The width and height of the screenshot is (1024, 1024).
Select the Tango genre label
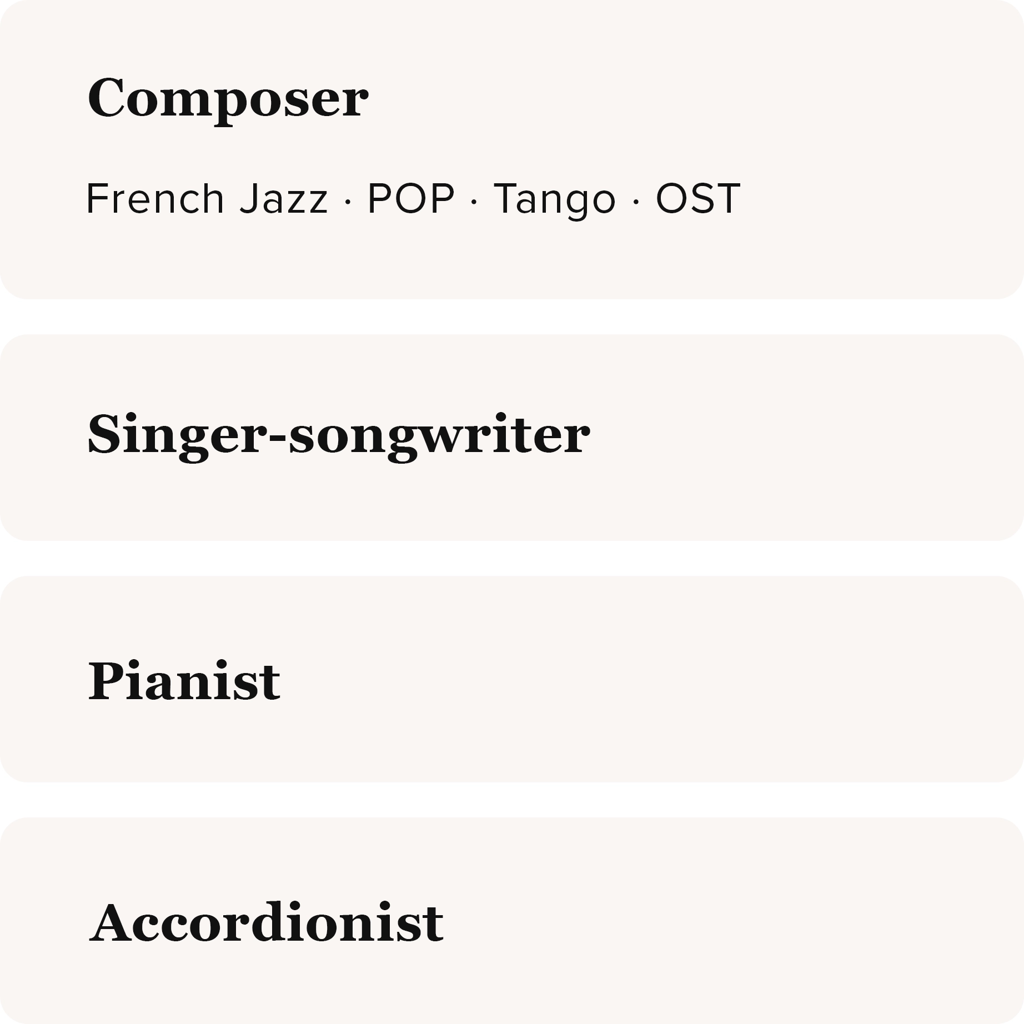click(x=555, y=200)
